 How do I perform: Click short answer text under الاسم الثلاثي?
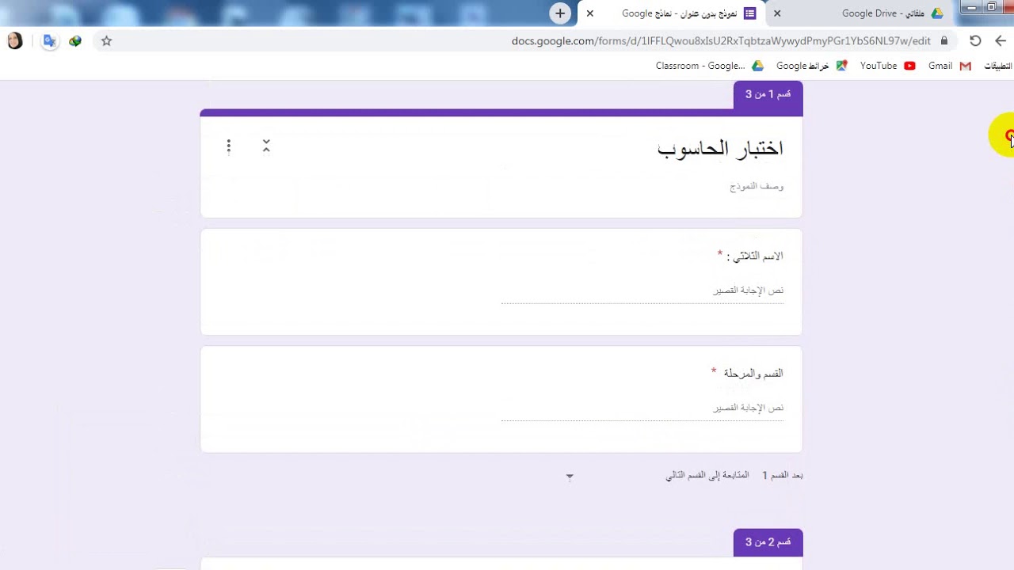pos(642,291)
